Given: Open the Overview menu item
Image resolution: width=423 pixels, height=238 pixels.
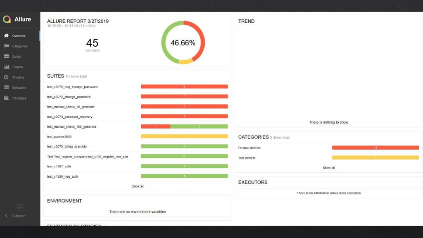Looking at the screenshot, I should [x=20, y=36].
